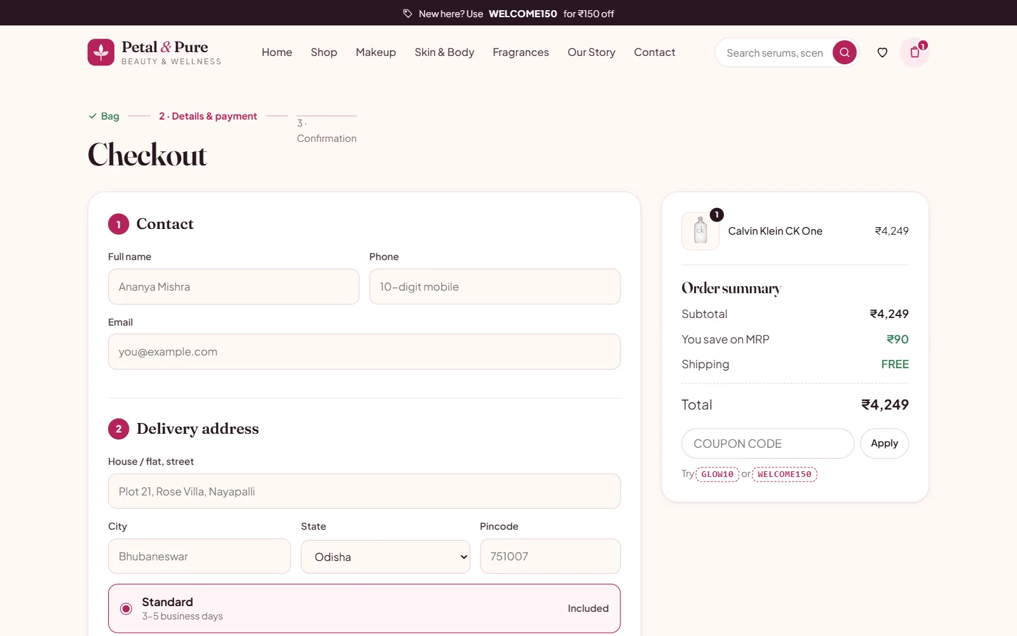
Task: Focus the search serums input box
Action: pyautogui.click(x=775, y=53)
